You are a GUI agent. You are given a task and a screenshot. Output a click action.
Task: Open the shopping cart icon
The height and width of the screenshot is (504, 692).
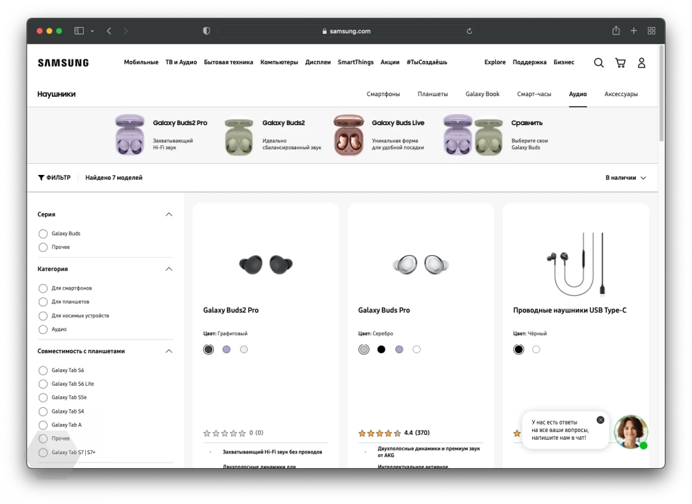(620, 63)
